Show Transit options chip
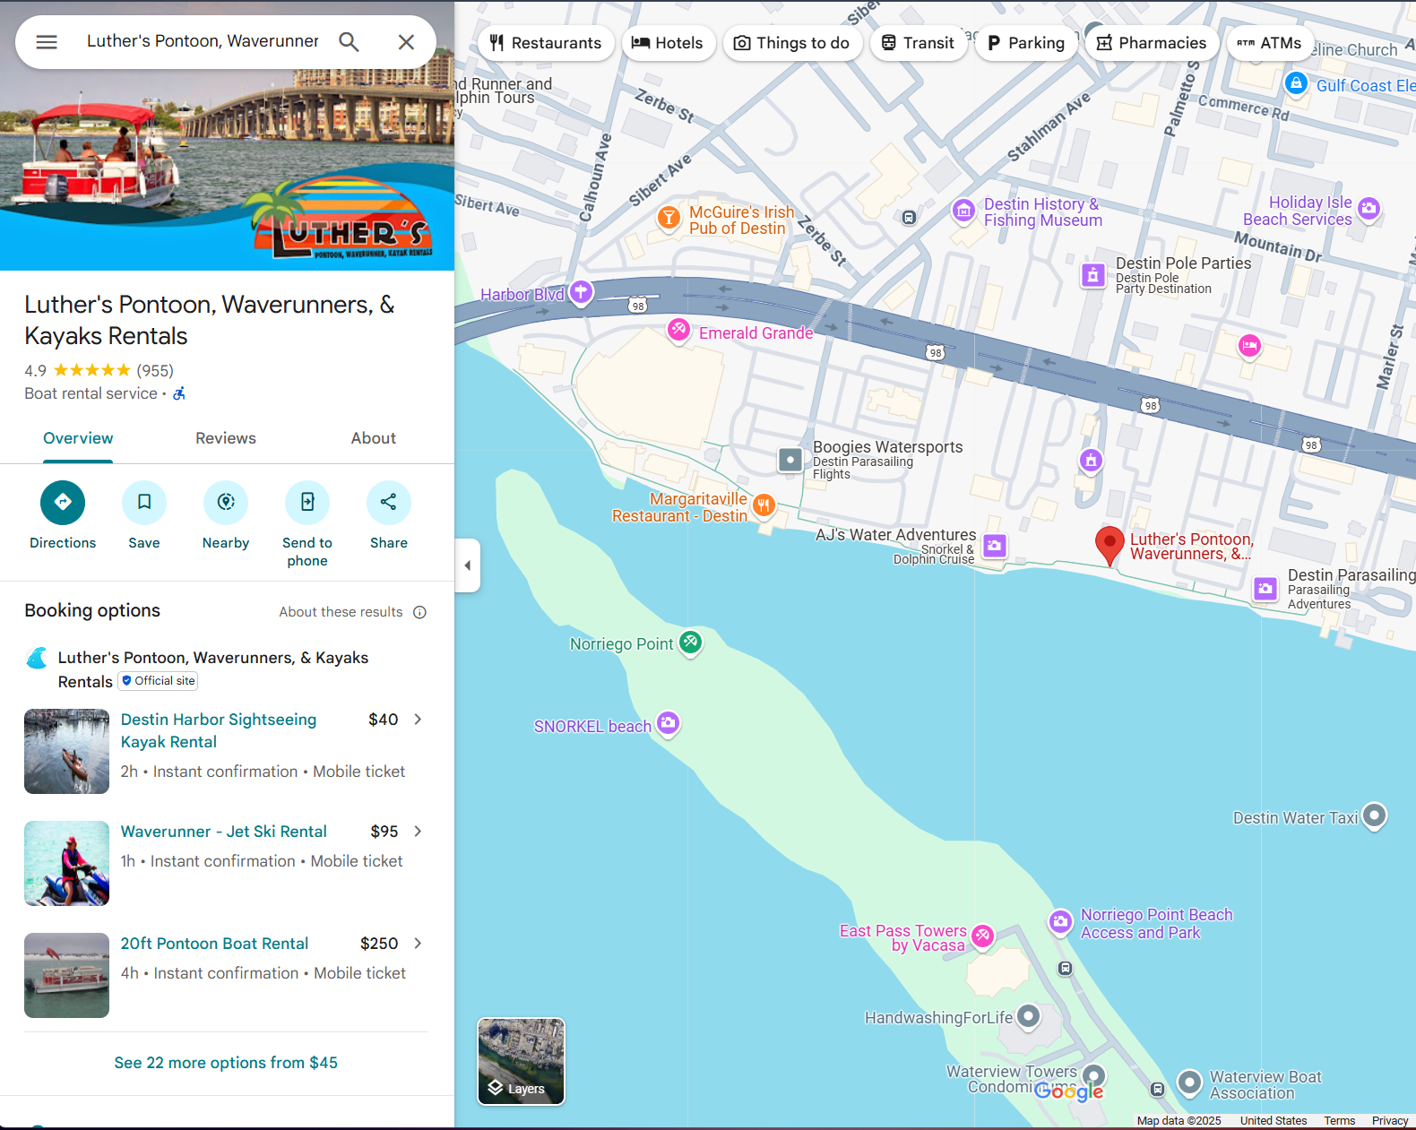This screenshot has height=1130, width=1416. click(918, 43)
